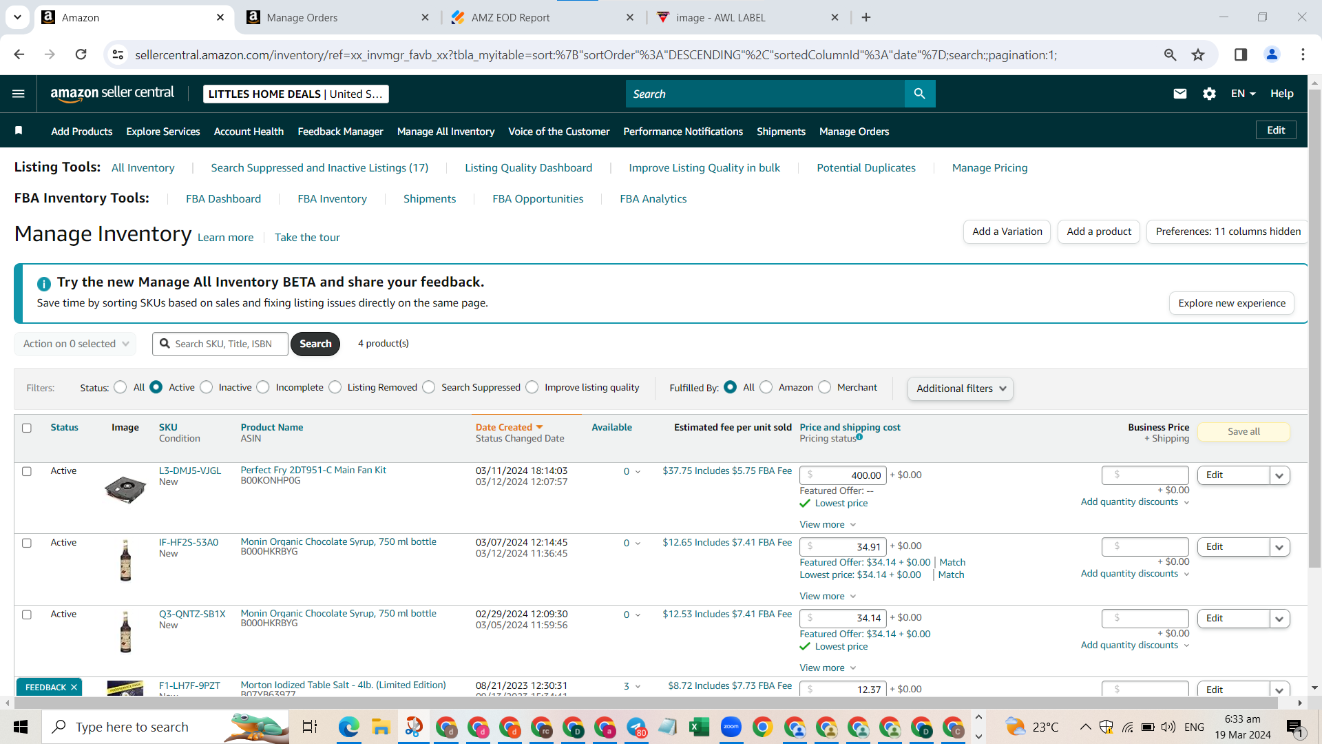Open the Additional filters dropdown

(960, 389)
